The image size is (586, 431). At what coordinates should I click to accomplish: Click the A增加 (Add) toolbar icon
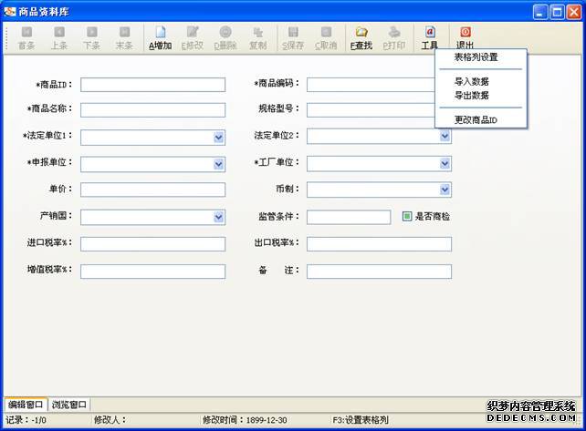pyautogui.click(x=160, y=37)
